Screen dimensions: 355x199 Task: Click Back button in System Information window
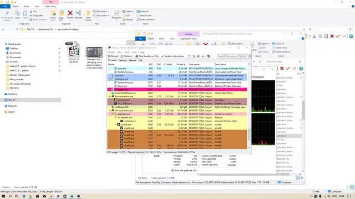(156, 156)
